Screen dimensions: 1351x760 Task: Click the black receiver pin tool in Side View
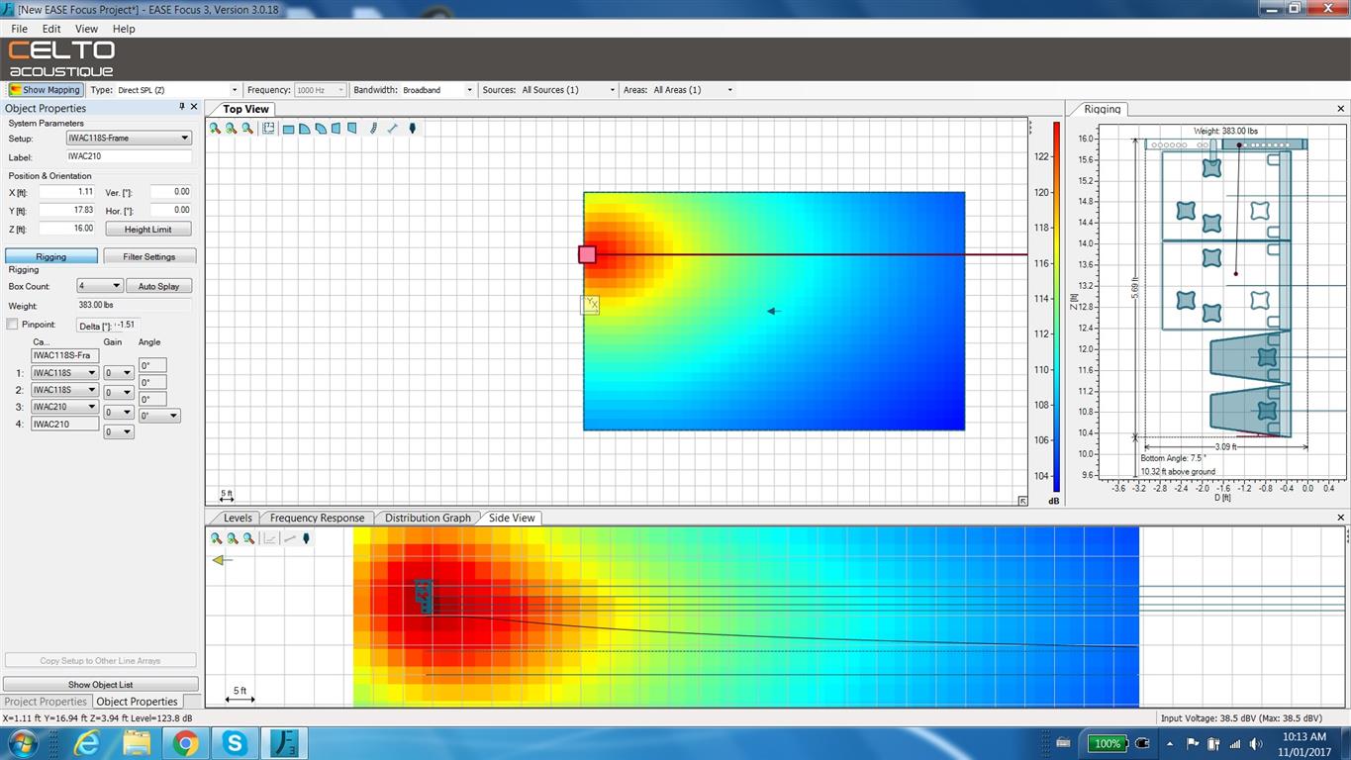pos(307,538)
